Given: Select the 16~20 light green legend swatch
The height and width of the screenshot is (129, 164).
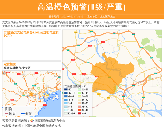Looking at the screenshot, I should click(79, 90).
